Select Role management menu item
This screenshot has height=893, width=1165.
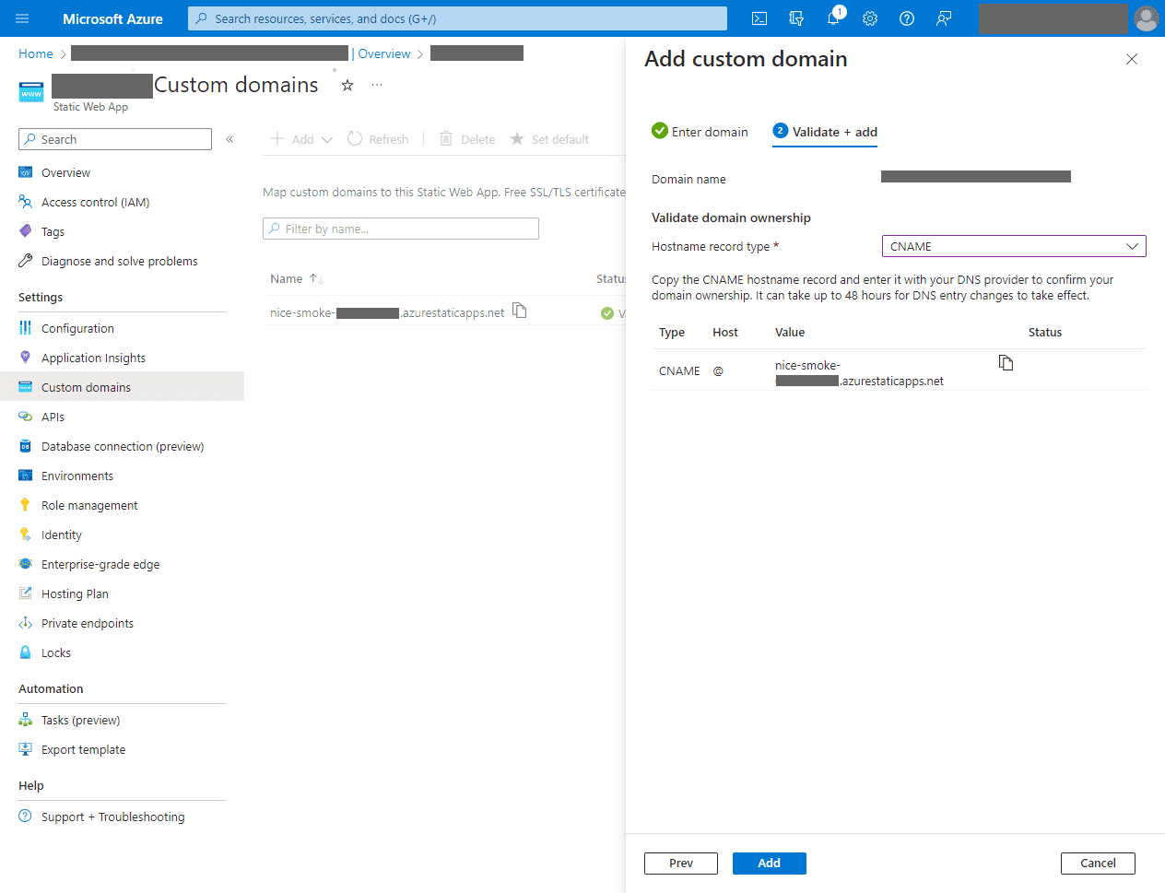89,505
